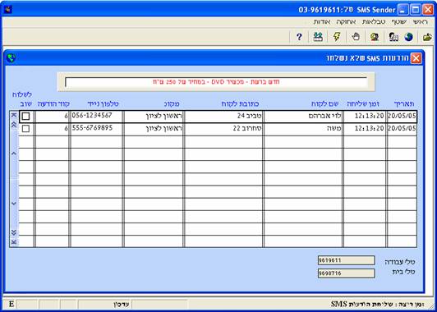The height and width of the screenshot is (312, 437).
Task: Select city cell in לוי אברהם row
Action: pyautogui.click(x=154, y=117)
